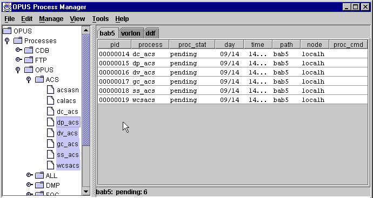This screenshot has width=373, height=198.
Task: Switch to the ddf tab
Action: 151,33
